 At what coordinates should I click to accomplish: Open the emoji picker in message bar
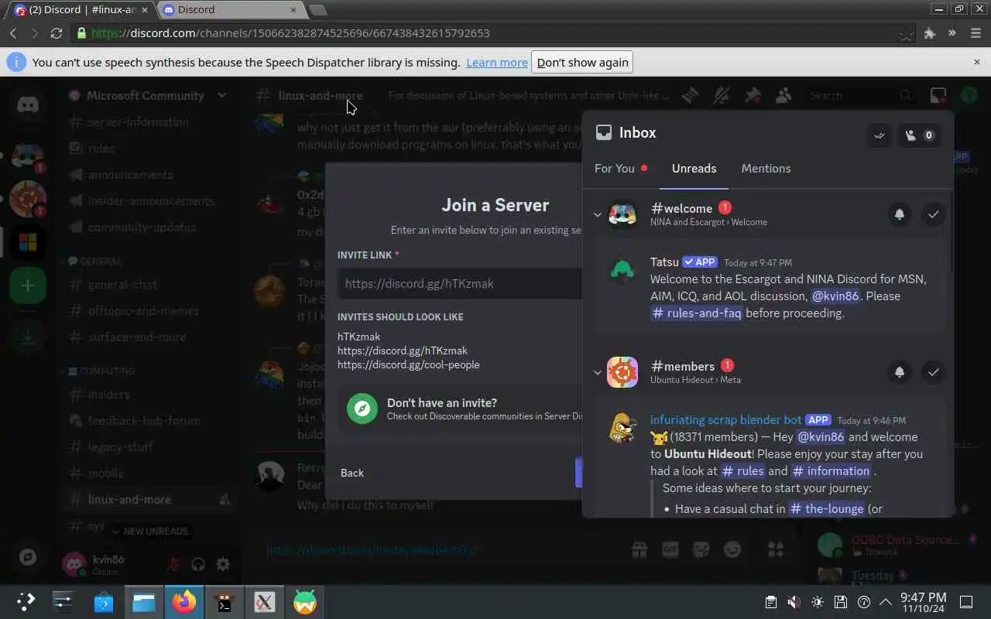pyautogui.click(x=732, y=549)
